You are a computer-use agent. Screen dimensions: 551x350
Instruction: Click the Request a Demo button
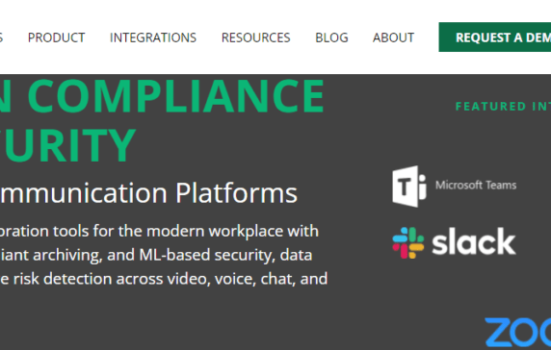tap(495, 37)
